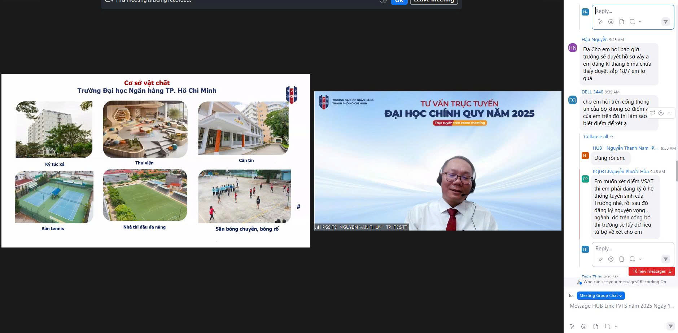The image size is (678, 333).
Task: Reply to DELL 3440 message via thread icon
Action: 652,113
